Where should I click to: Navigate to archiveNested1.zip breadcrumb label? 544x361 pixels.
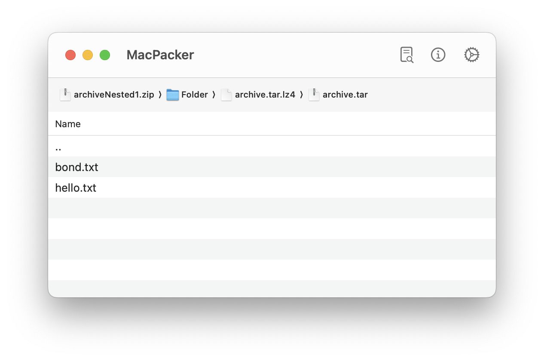click(x=113, y=95)
